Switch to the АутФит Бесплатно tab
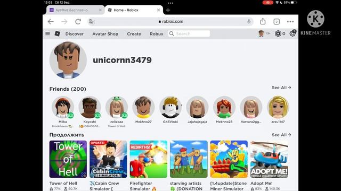 (76, 10)
